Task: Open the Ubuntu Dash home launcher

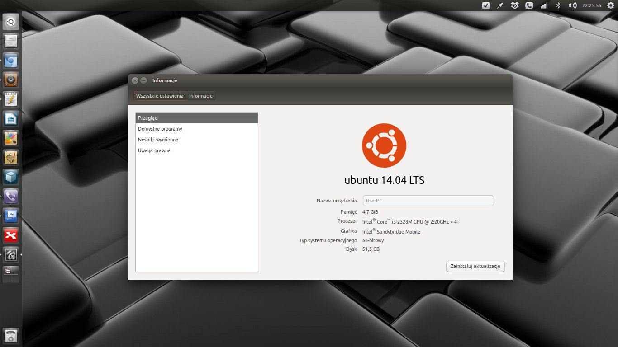Action: (11, 21)
